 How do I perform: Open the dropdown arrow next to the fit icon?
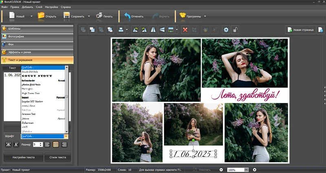click(177, 30)
